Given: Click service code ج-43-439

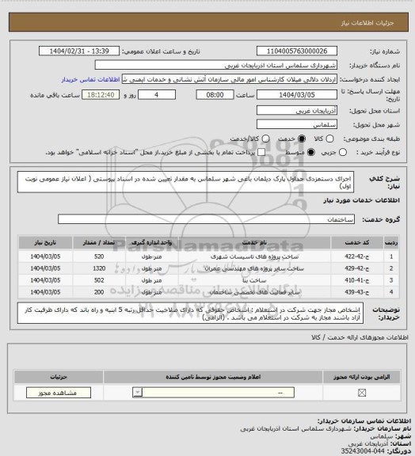Looking at the screenshot, I should click(x=357, y=292).
